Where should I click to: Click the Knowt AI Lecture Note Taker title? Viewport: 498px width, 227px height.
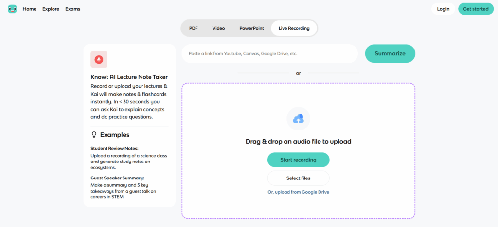tap(129, 77)
